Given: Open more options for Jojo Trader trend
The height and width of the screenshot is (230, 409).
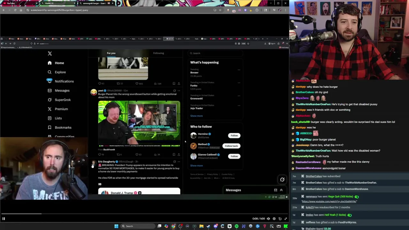Looking at the screenshot, I should (239, 105).
